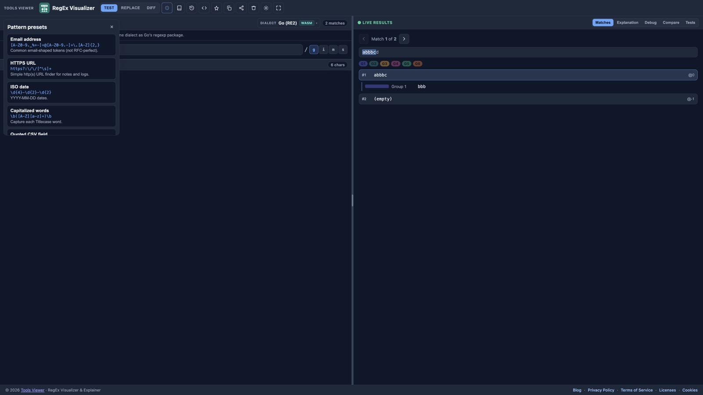Viewport: 703px width, 395px height.
Task: Click the RegEx Visualizer logo icon
Action: pyautogui.click(x=44, y=8)
